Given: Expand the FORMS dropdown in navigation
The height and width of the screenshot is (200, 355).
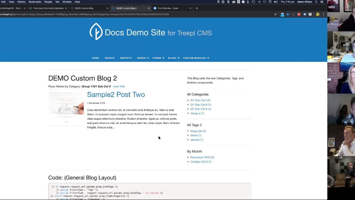Looking at the screenshot, I should click(x=158, y=58).
